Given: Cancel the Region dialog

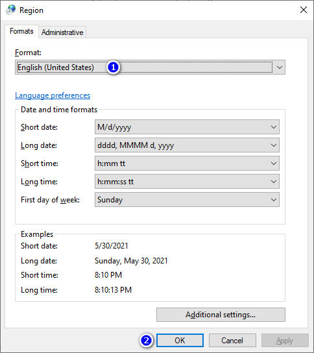Looking at the screenshot, I should pos(232,340).
